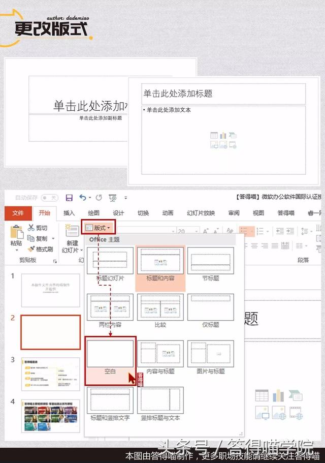This screenshot has height=463, width=325.
Task: Switch to the 切换 tab
Action: pos(143,213)
